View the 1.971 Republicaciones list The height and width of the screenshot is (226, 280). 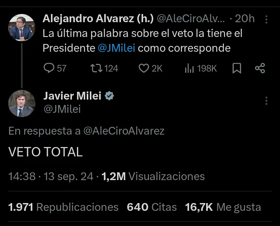click(63, 207)
